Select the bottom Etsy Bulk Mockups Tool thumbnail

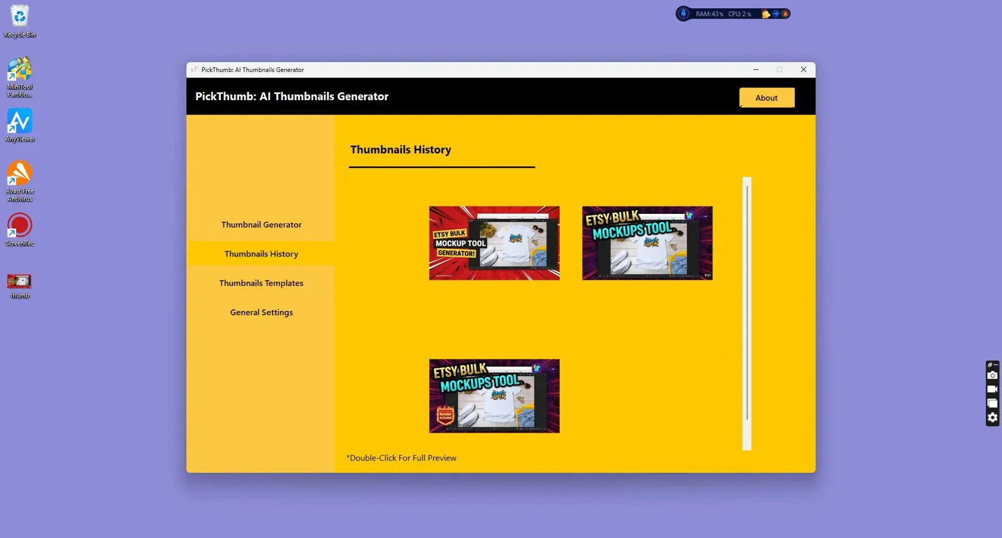tap(494, 396)
